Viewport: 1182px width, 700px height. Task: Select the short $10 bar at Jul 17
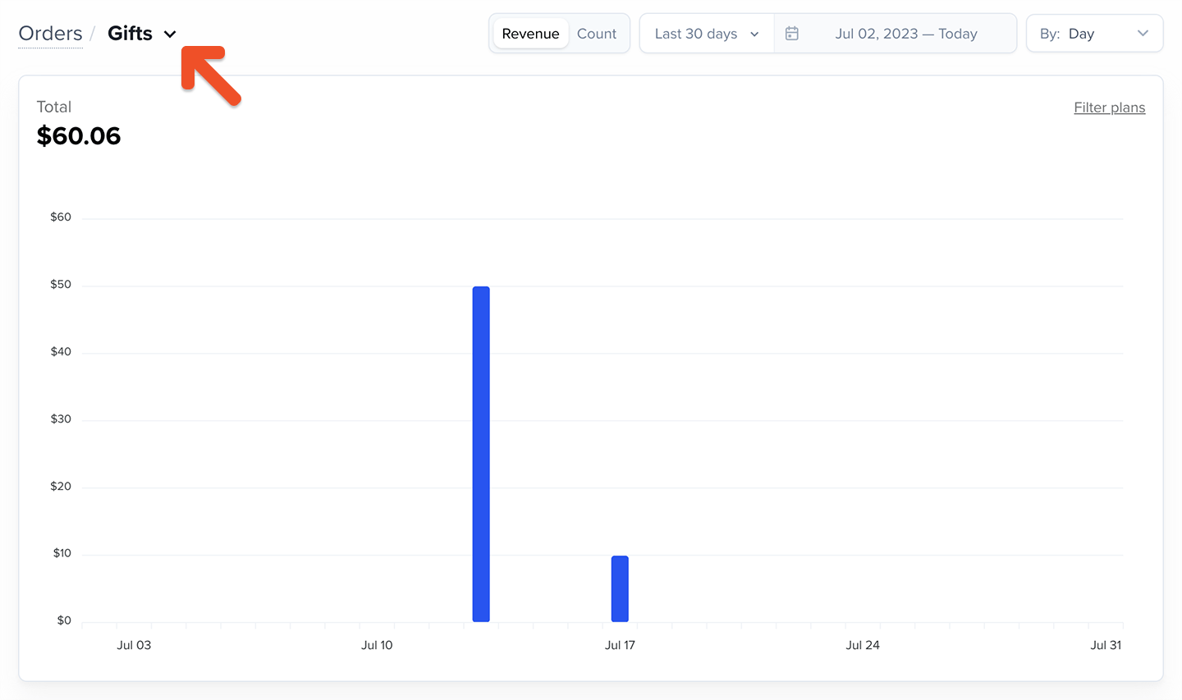click(620, 588)
